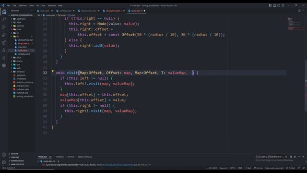
Task: Expand the test folder
Action: coord(22,65)
